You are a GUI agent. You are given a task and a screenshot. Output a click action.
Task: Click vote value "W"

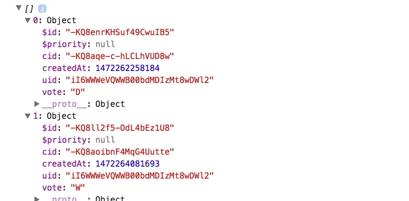78,188
